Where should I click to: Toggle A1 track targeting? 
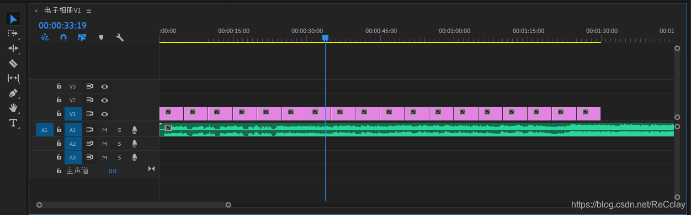tap(73, 130)
